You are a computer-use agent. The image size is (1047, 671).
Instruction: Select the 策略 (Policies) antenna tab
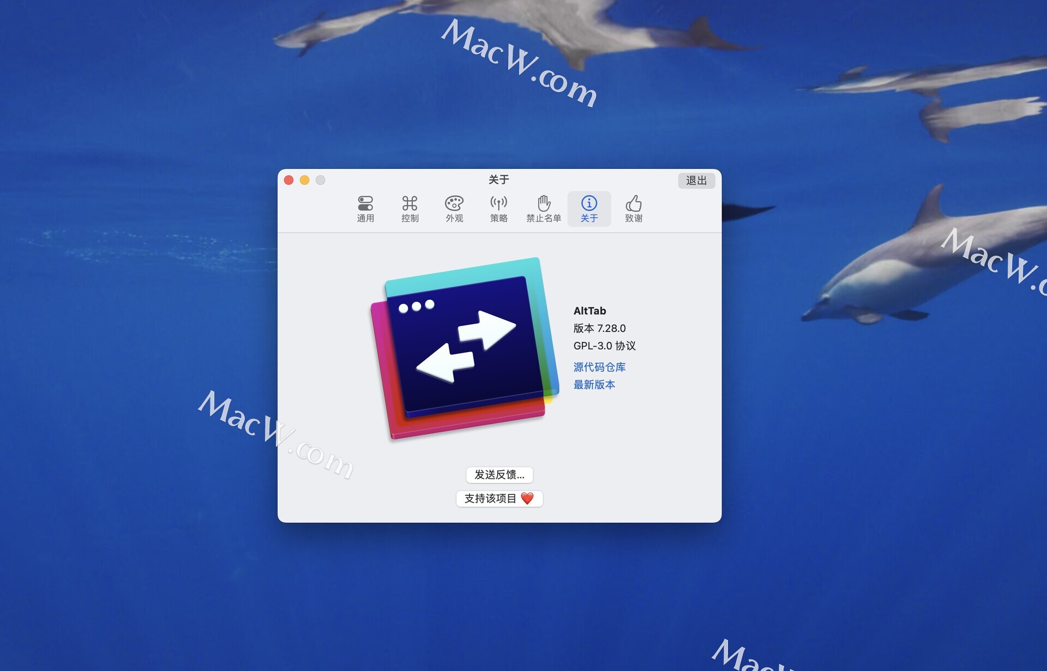(498, 209)
